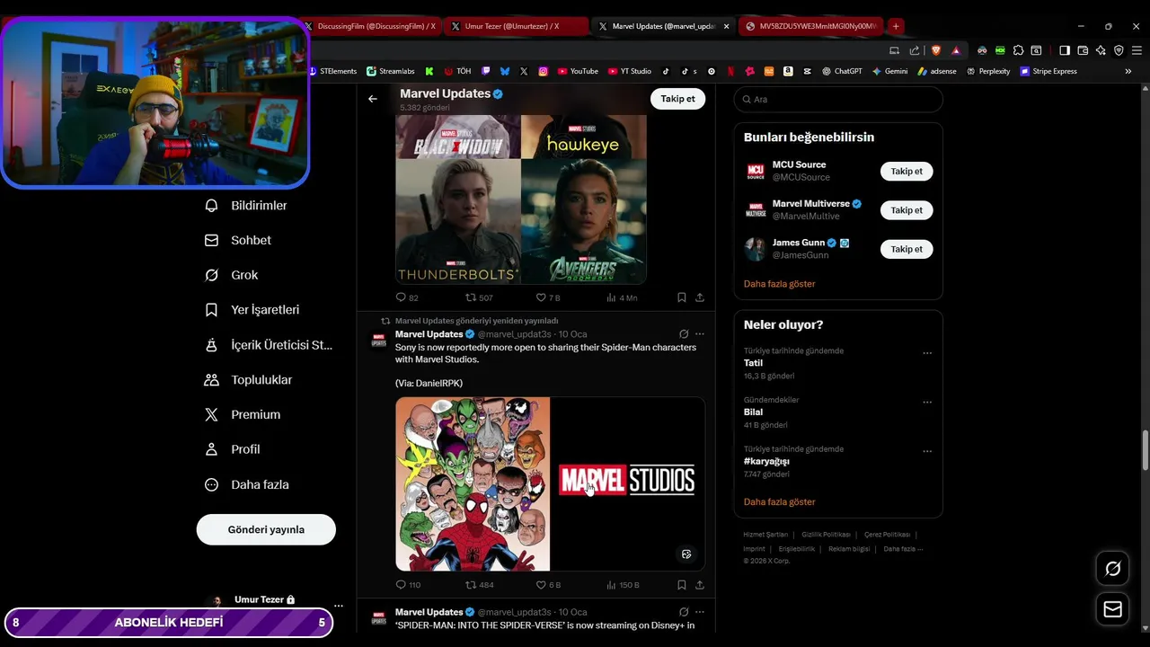Follow Marvel Multiverse with Takip et
1150x647 pixels.
(x=907, y=210)
